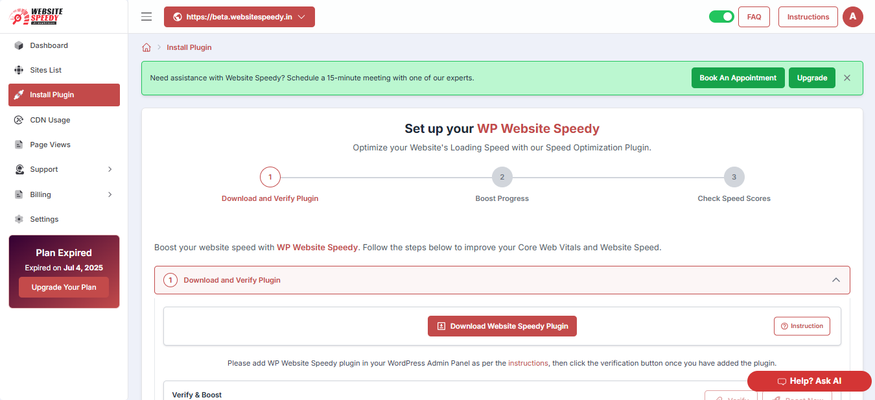
Task: Click Upgrade Your Plan button
Action: 64,287
